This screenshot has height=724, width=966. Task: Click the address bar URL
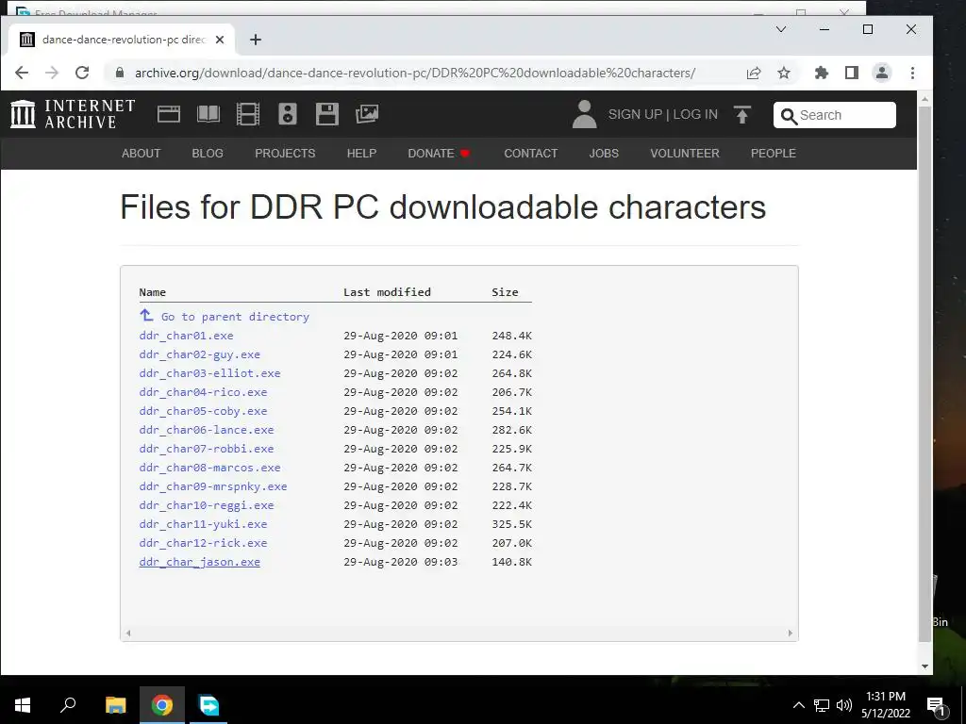(415, 73)
